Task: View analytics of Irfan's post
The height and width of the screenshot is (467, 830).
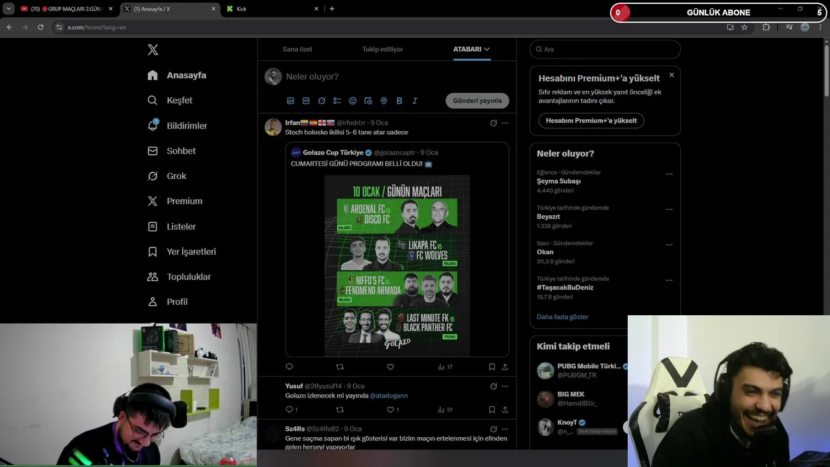Action: (445, 366)
